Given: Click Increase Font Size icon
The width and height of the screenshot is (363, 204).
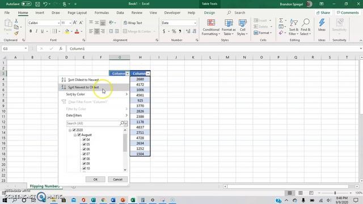Looking at the screenshot, I should click(75, 23).
